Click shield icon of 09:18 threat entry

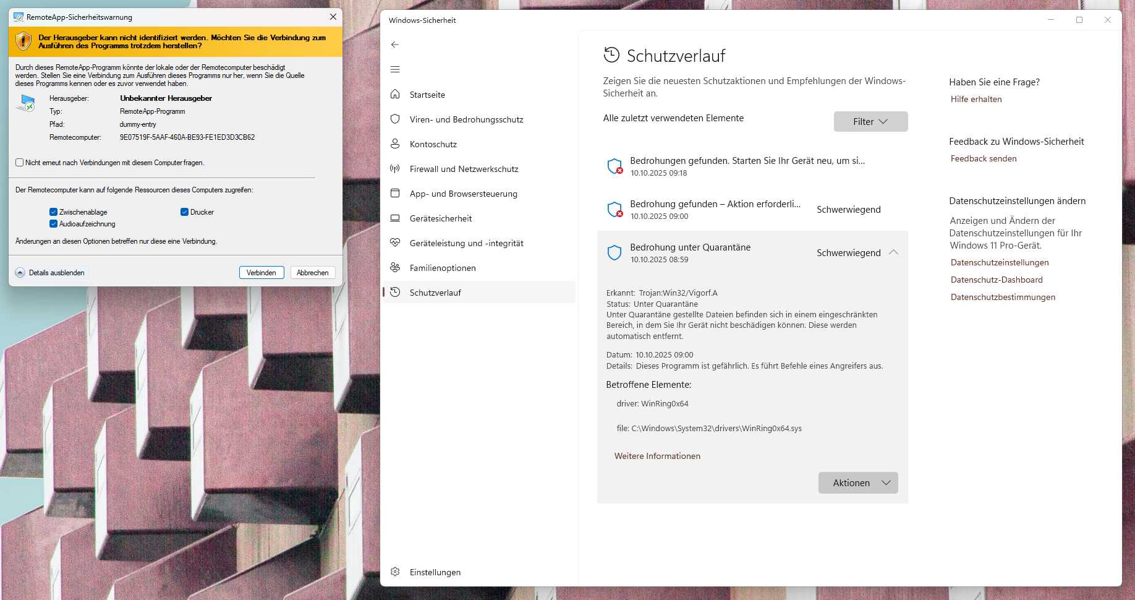[x=615, y=166]
